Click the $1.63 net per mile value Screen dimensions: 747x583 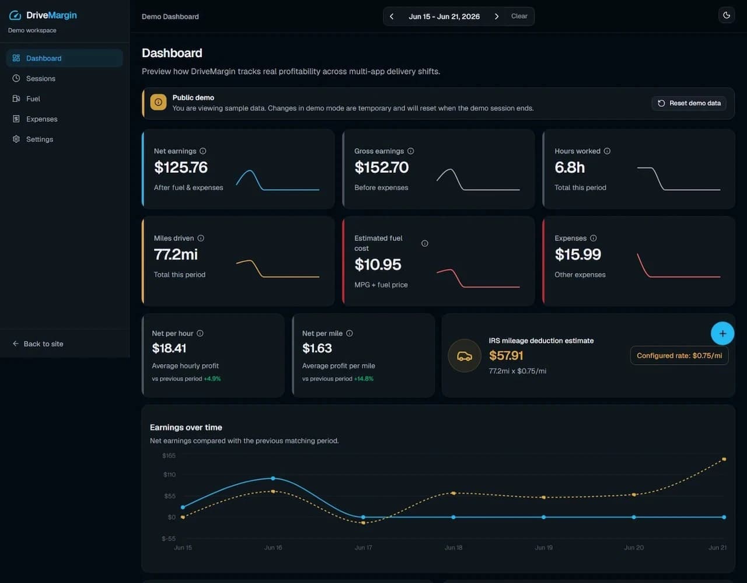[x=317, y=348]
